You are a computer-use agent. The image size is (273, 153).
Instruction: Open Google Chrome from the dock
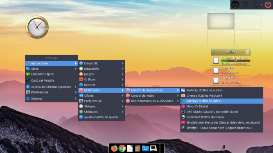(x=122, y=149)
